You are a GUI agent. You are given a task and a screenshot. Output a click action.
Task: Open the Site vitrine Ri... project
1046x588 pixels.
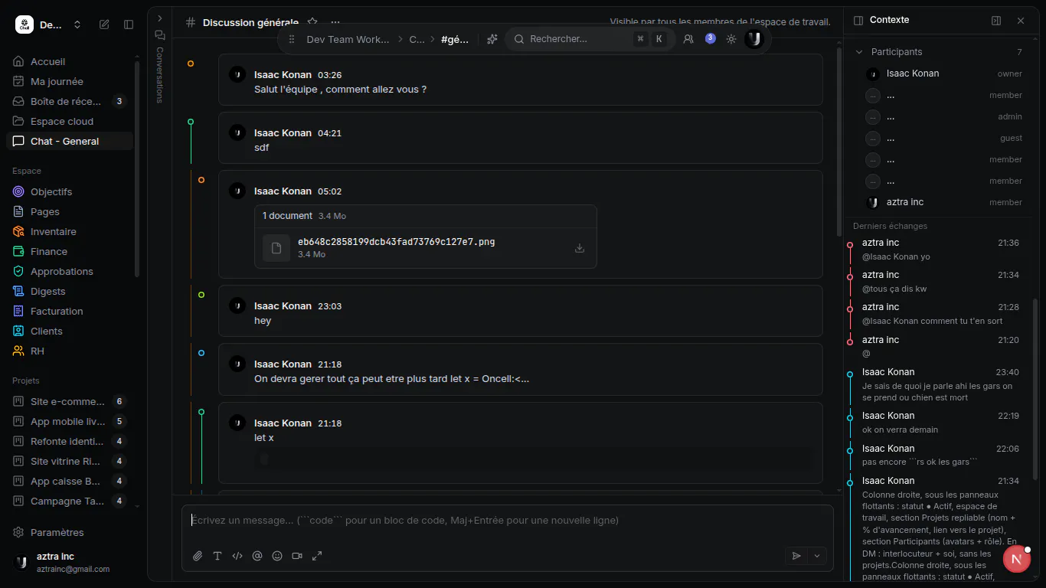pyautogui.click(x=69, y=461)
